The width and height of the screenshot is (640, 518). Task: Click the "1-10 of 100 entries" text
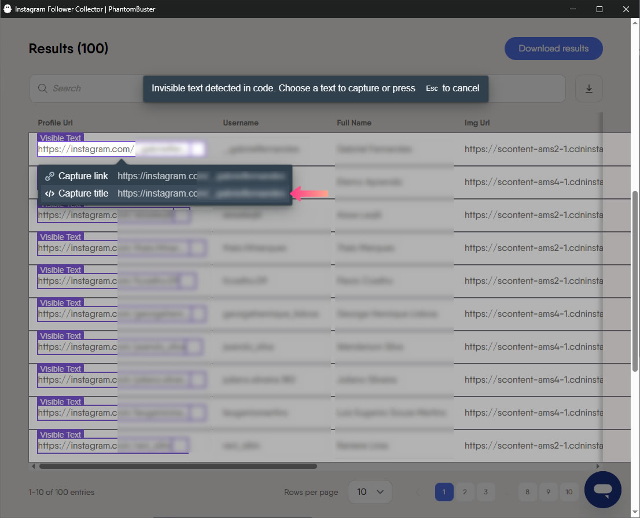[61, 492]
